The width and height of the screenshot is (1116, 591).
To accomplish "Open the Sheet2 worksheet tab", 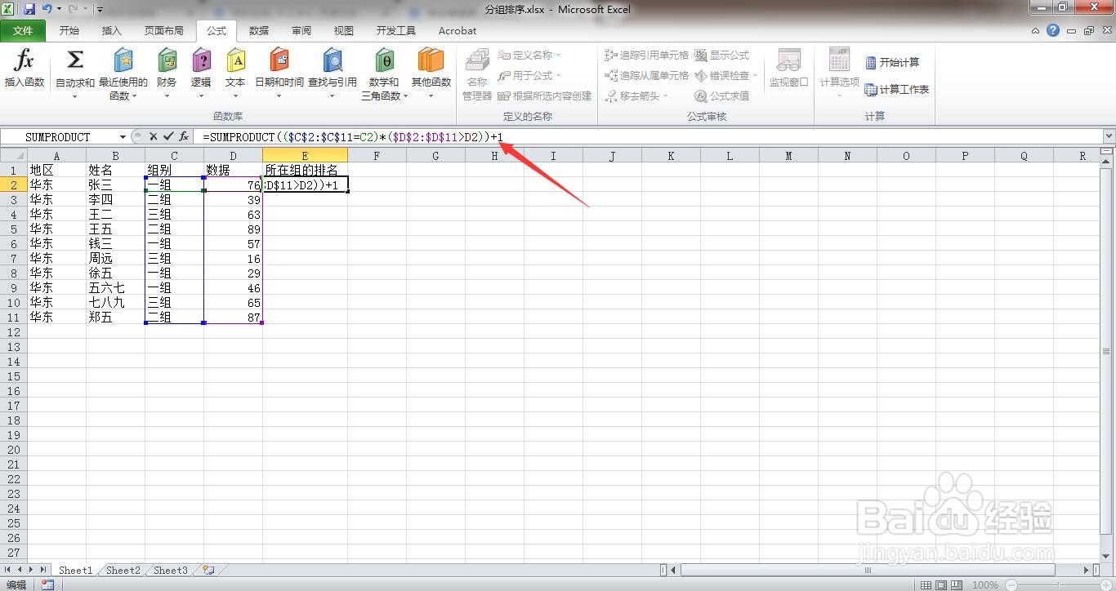I will coord(123,570).
